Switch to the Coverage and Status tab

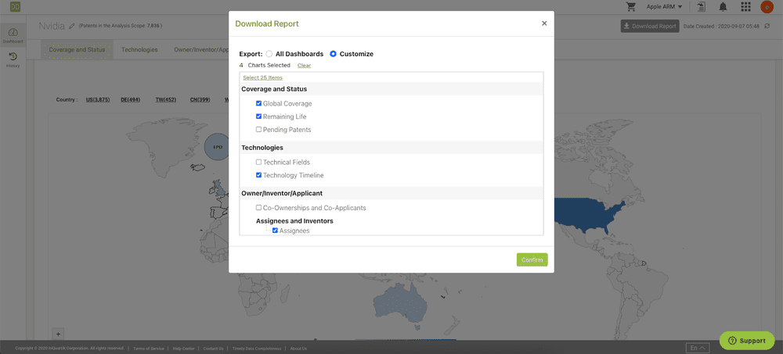click(x=77, y=50)
